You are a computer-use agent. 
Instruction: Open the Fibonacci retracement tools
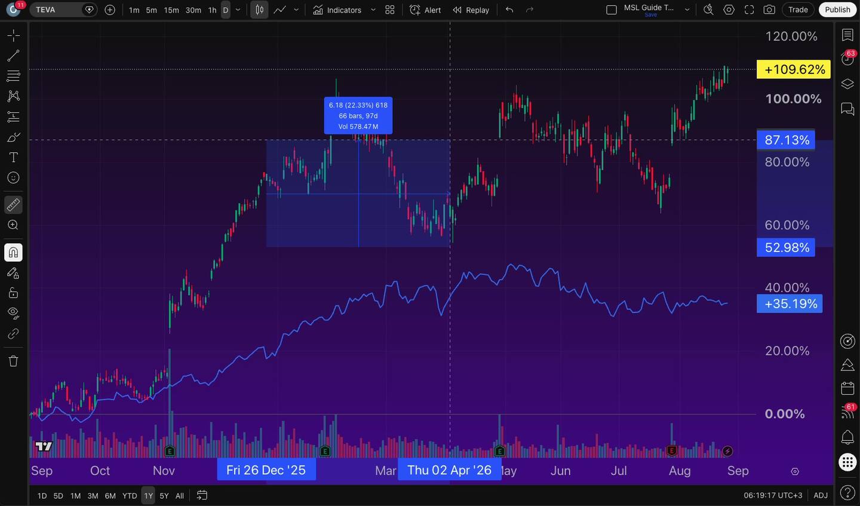click(13, 76)
